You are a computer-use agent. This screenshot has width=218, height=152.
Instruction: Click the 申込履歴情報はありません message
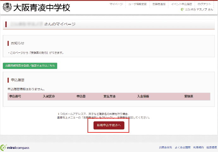click(x=26, y=89)
